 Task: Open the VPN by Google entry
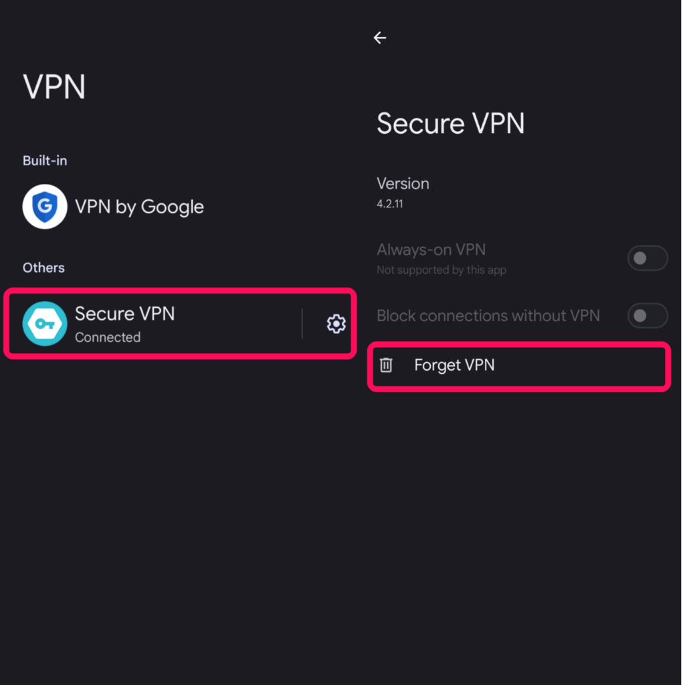coord(139,207)
